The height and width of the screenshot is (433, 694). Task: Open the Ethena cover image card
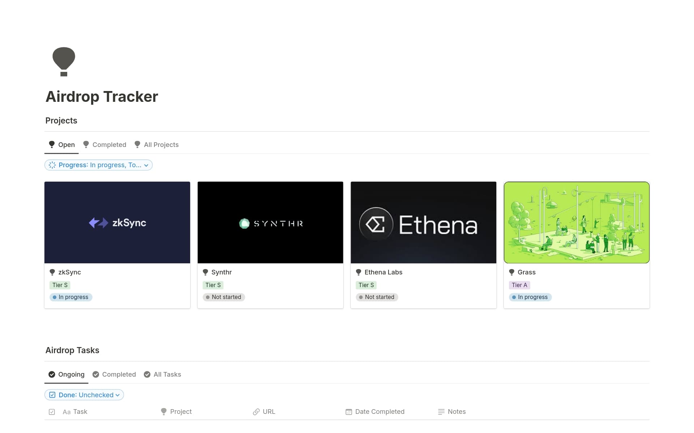(x=423, y=222)
